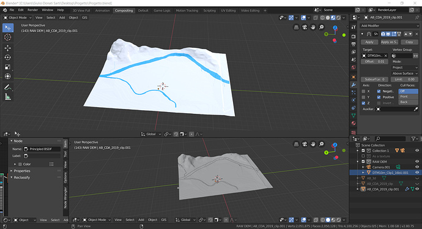Enable the X axis checkbox
Screen dimensions: 422x229
click(363, 91)
